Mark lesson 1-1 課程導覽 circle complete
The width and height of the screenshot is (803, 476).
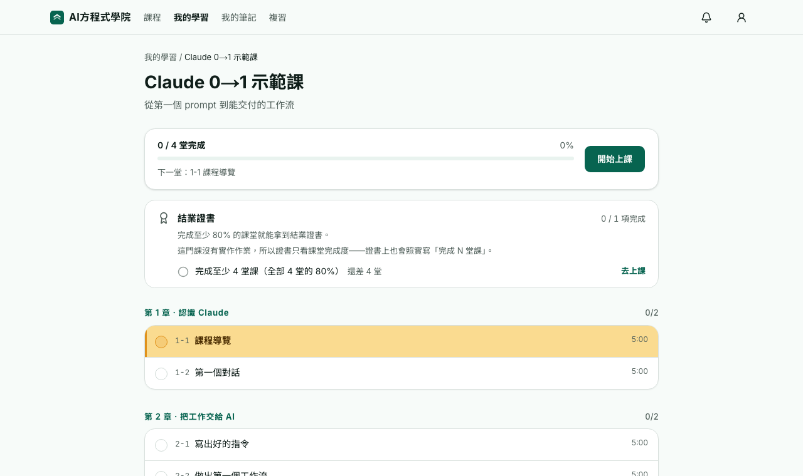(x=161, y=342)
